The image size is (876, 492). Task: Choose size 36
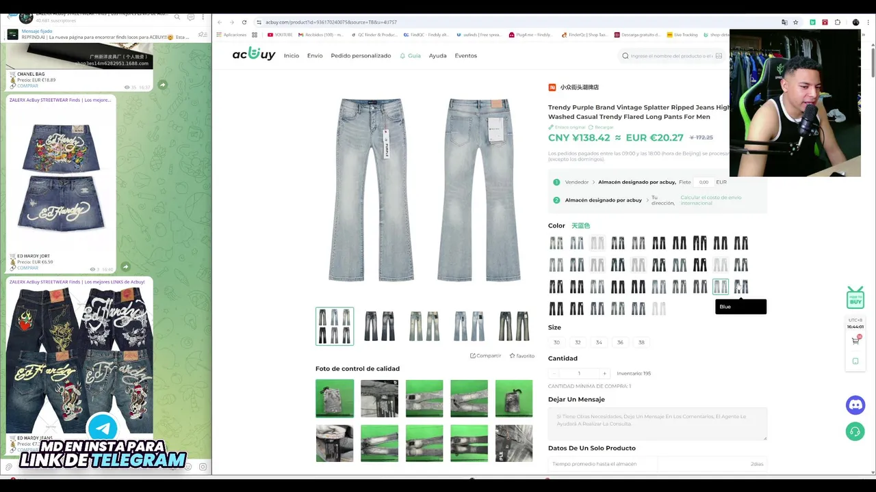click(x=620, y=342)
